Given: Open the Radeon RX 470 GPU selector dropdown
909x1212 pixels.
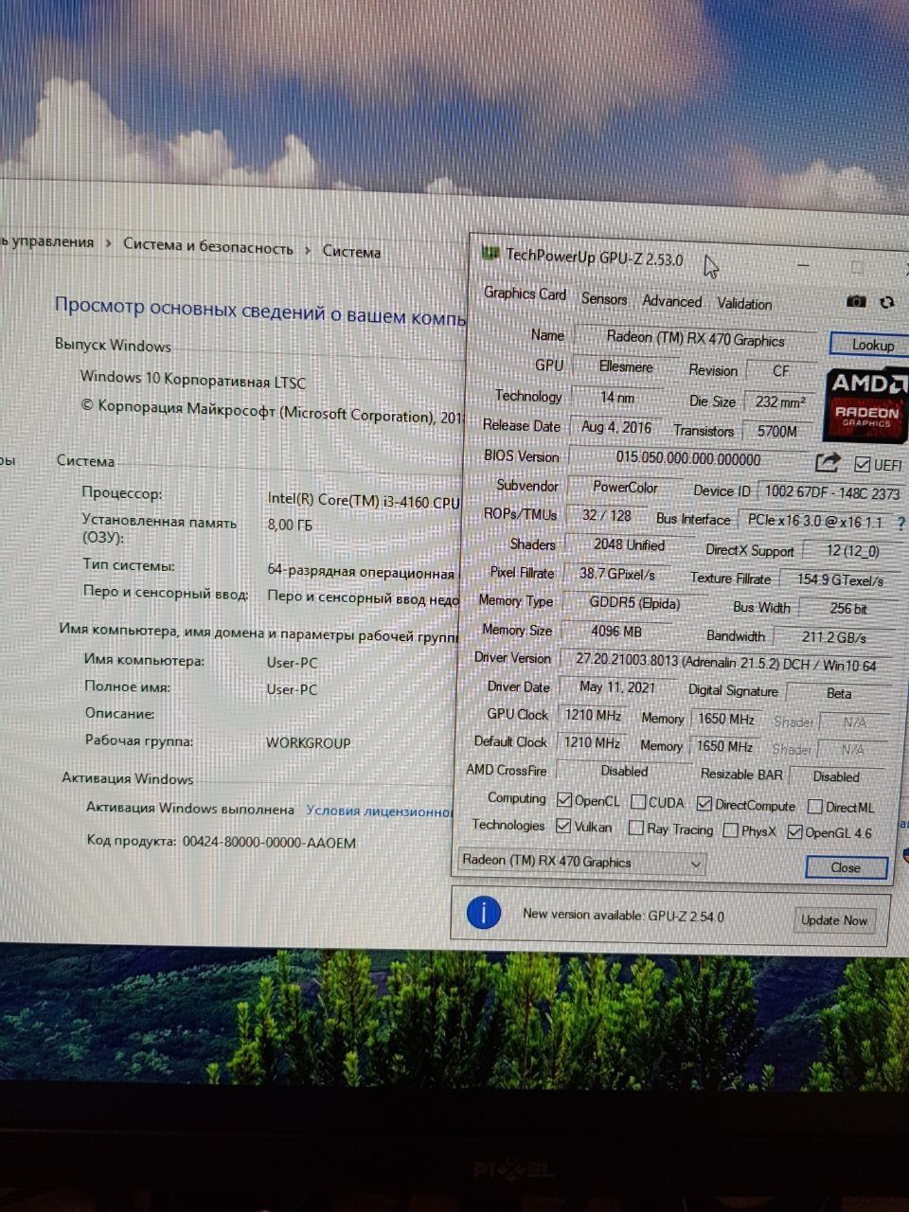Looking at the screenshot, I should (581, 862).
